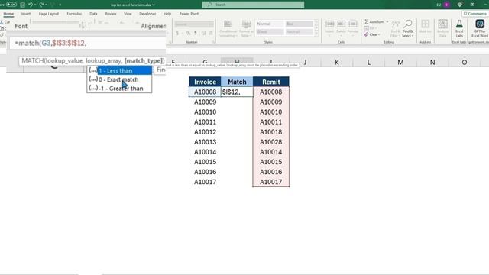The image size is (489, 275).
Task: Click Increase Decimal icon
Action: click(204, 33)
